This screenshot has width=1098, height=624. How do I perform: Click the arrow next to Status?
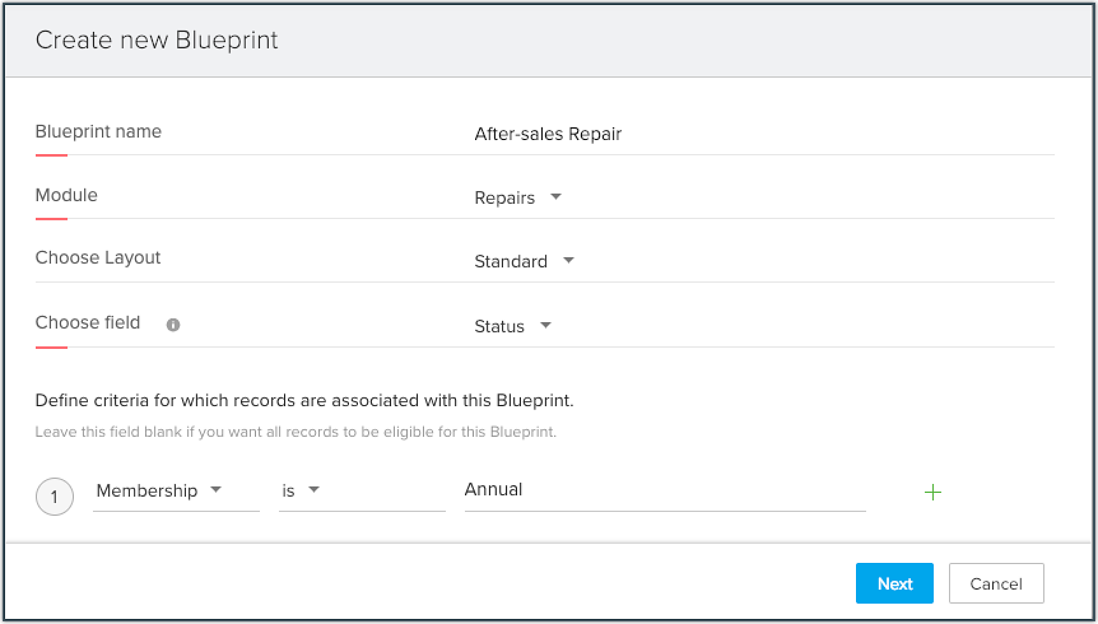point(546,325)
